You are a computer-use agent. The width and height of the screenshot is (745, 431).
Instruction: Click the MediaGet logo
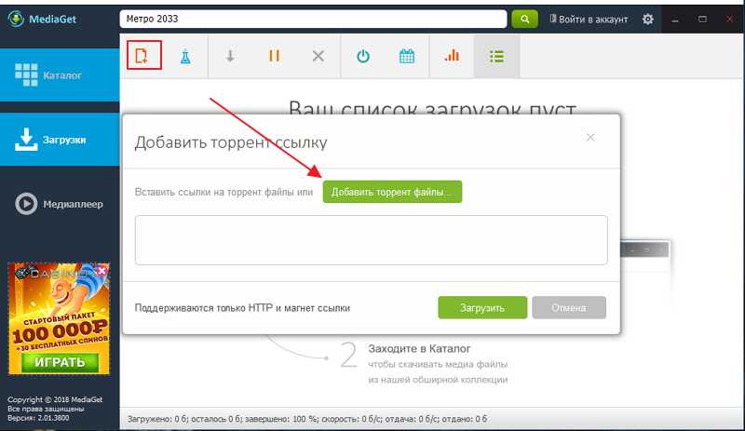(x=42, y=19)
